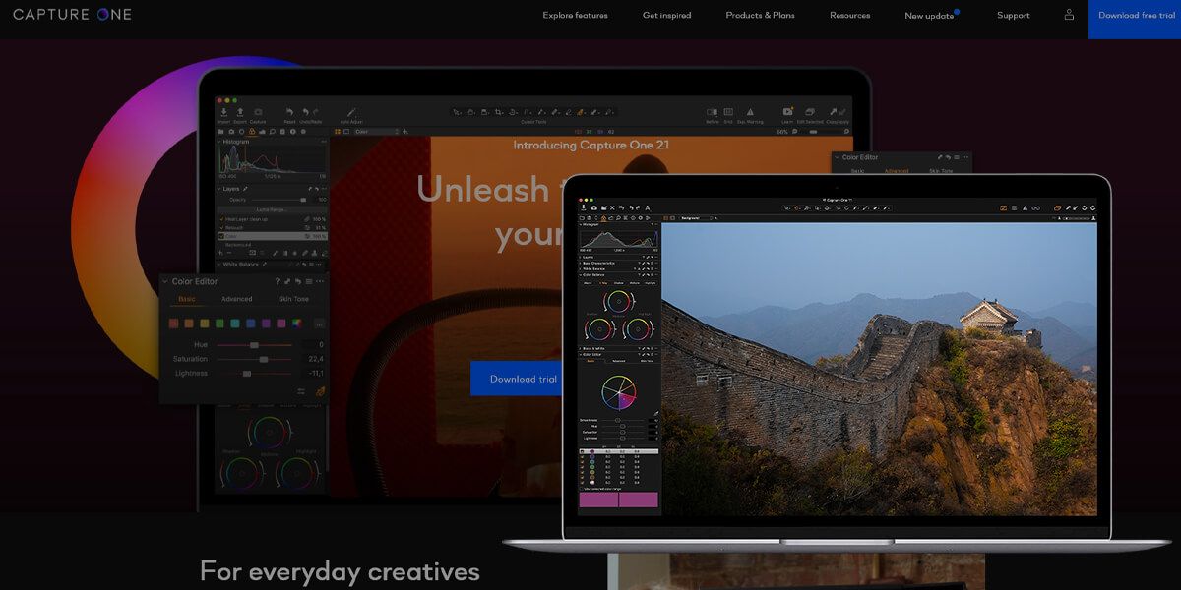Open the Products & Plans menu
The height and width of the screenshot is (590, 1181).
point(759,15)
